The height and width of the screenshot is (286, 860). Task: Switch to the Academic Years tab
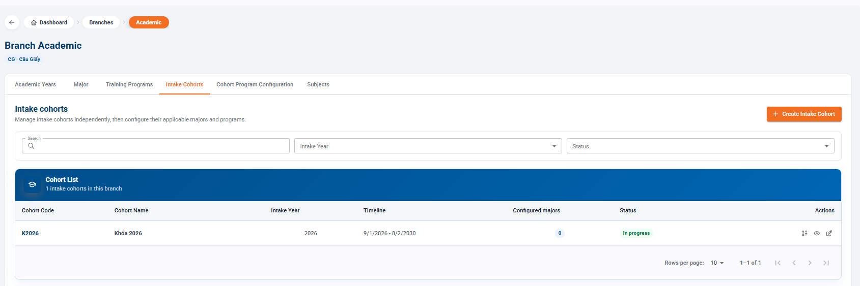pos(36,84)
